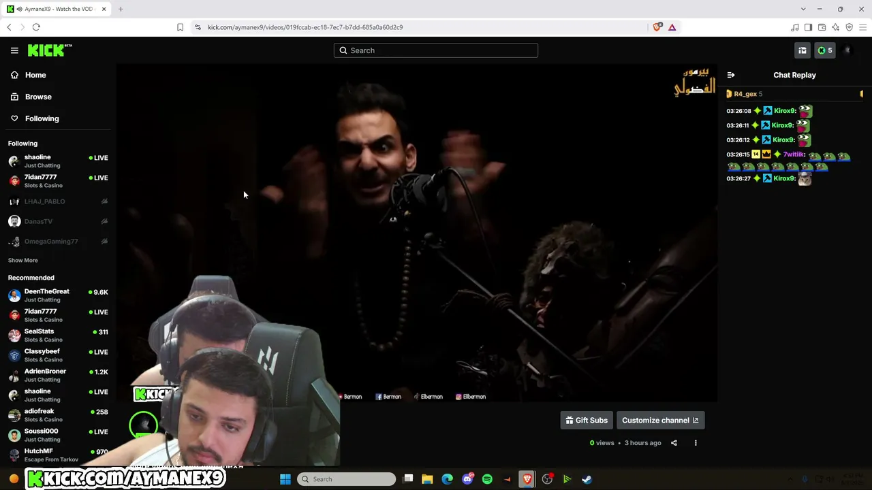Open OBS Studio from the taskbar
The width and height of the screenshot is (872, 490).
pos(547,479)
